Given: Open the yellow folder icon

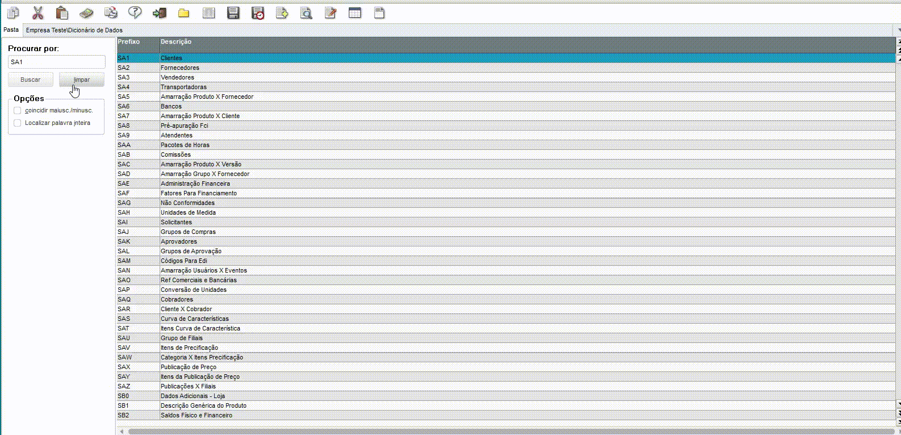Looking at the screenshot, I should [x=183, y=12].
